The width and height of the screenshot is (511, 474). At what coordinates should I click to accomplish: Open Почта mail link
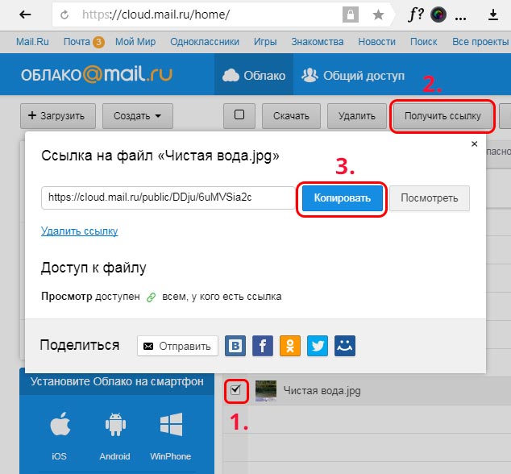(x=77, y=42)
